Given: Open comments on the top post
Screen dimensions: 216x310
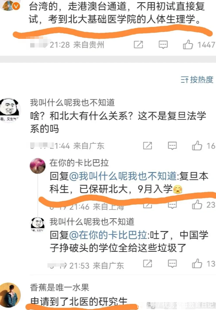Looking at the screenshot, I should pyautogui.click(x=163, y=45).
